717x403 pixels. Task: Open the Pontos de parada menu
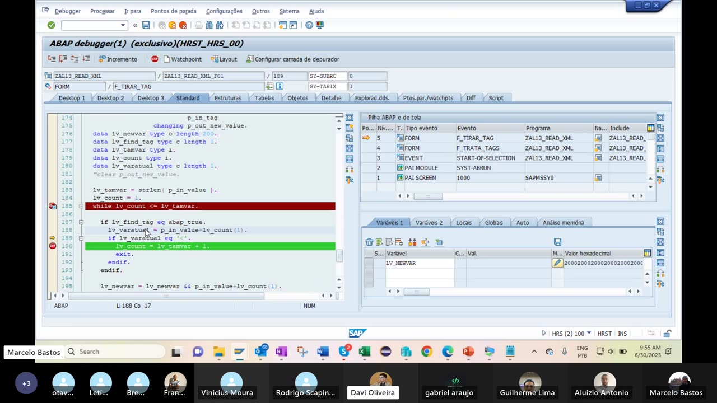point(174,11)
